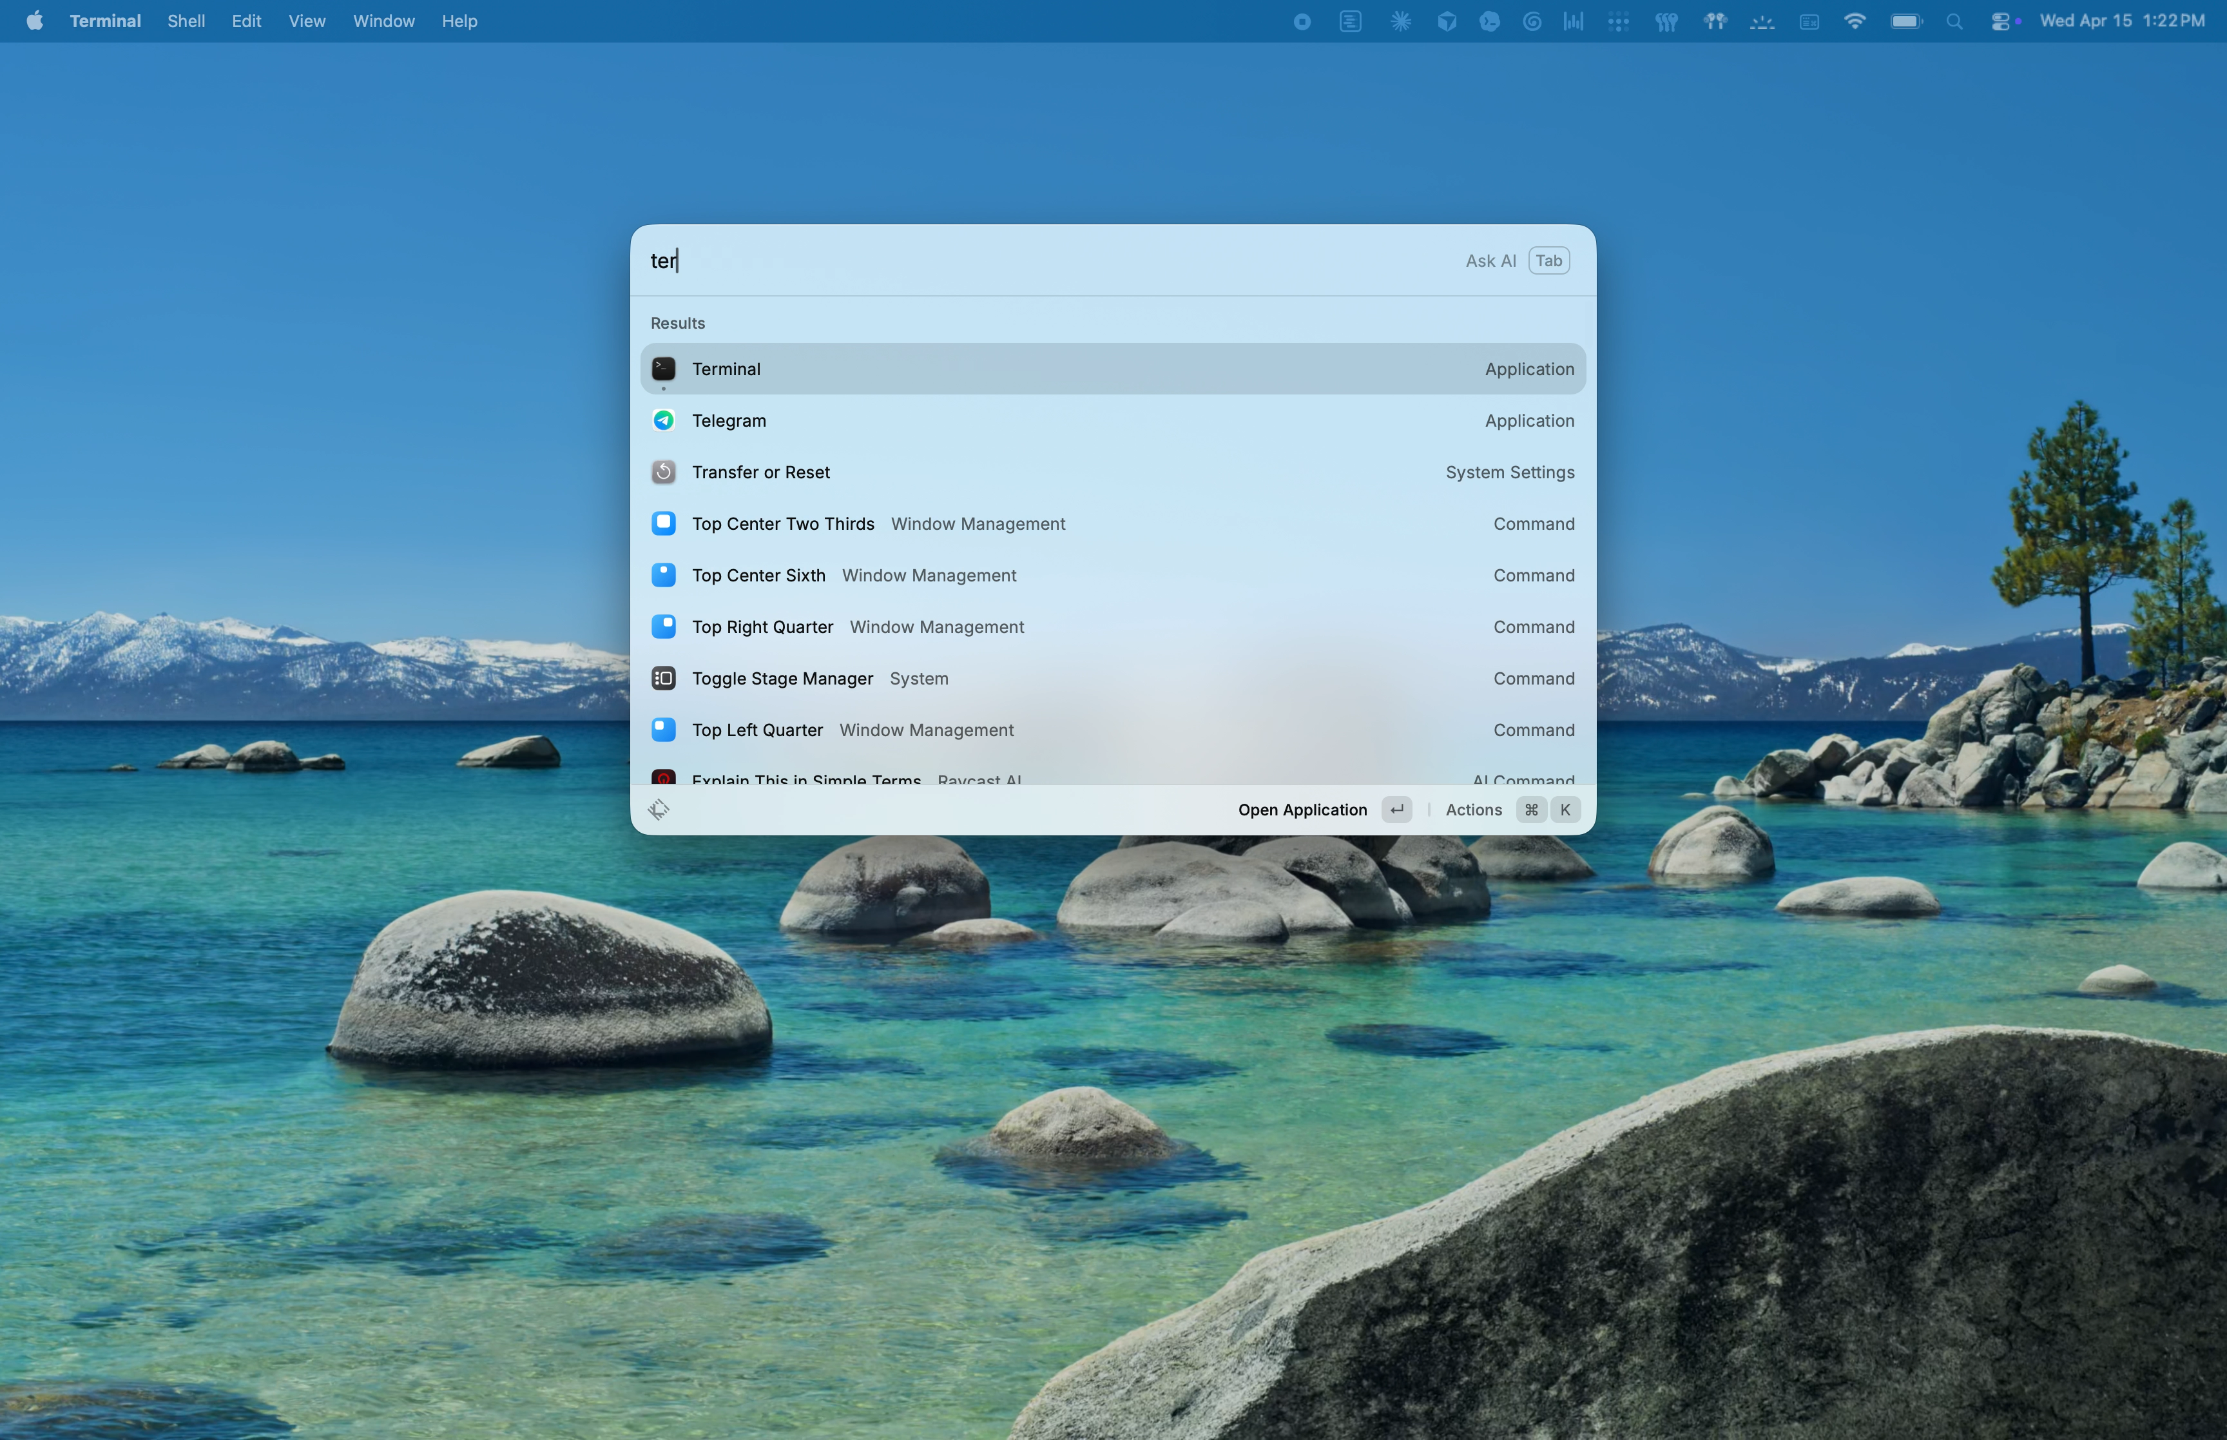Select the Transfer or Reset settings icon

tap(664, 472)
